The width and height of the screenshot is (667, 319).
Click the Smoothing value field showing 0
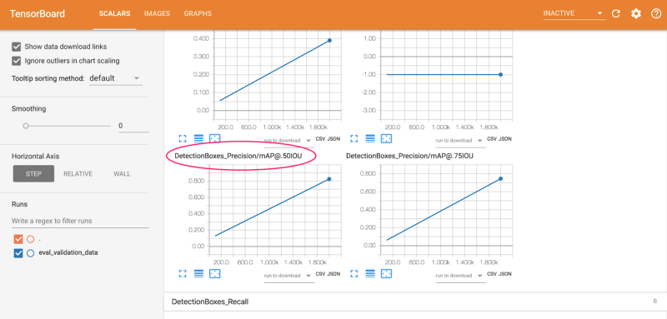pyautogui.click(x=133, y=126)
